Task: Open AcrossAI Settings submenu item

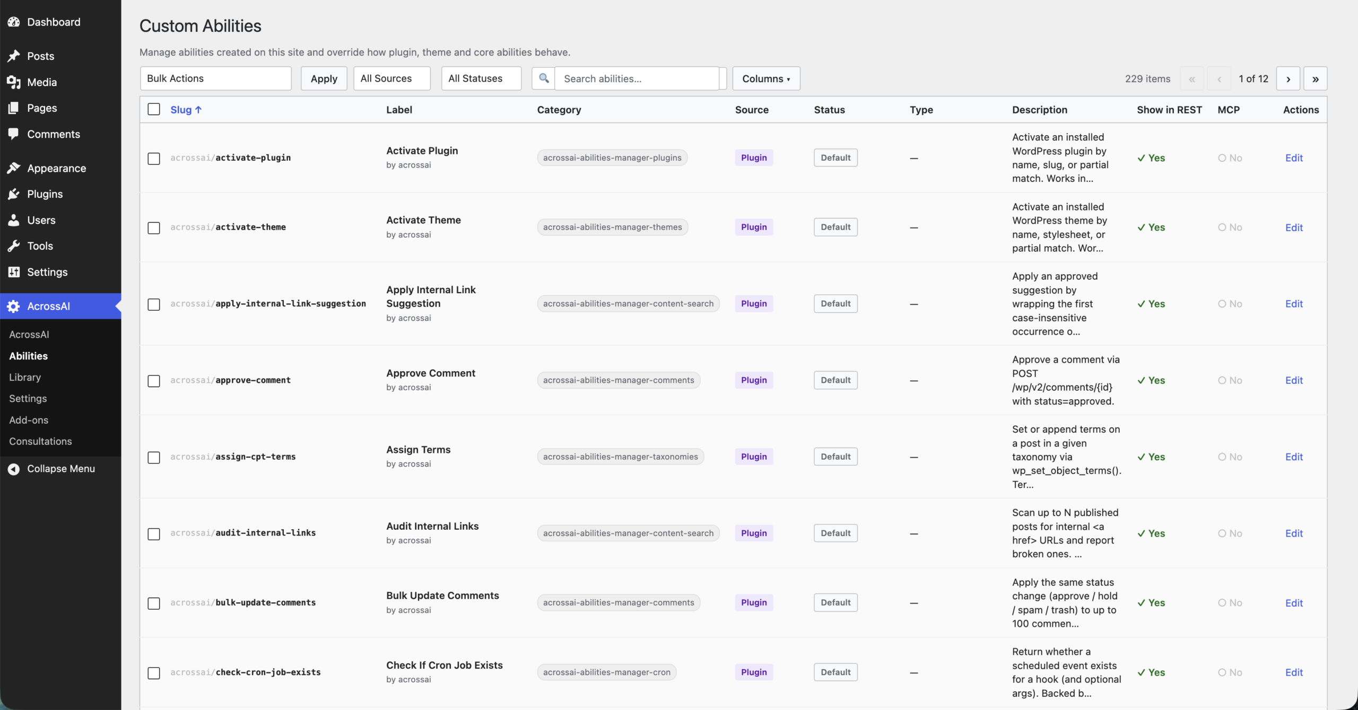Action: pyautogui.click(x=28, y=398)
